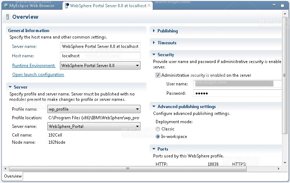Screen dimensions: 290x183
Task: Click the Password input field
Action: pos(238,93)
